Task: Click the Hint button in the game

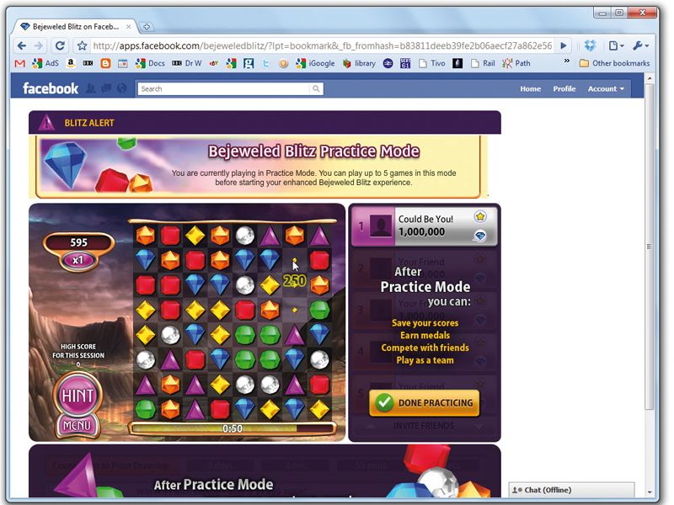Action: [x=77, y=392]
